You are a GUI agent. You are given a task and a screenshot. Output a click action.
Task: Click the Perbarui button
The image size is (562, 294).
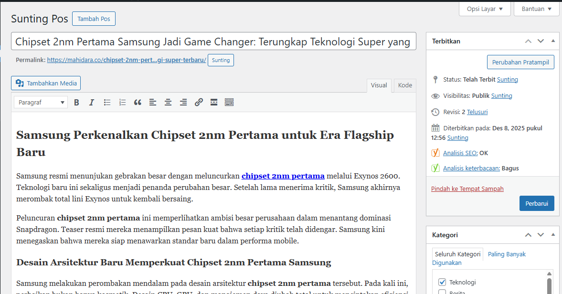click(537, 203)
